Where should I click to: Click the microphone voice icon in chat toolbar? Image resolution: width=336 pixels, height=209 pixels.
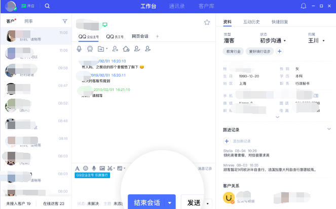[79, 49]
